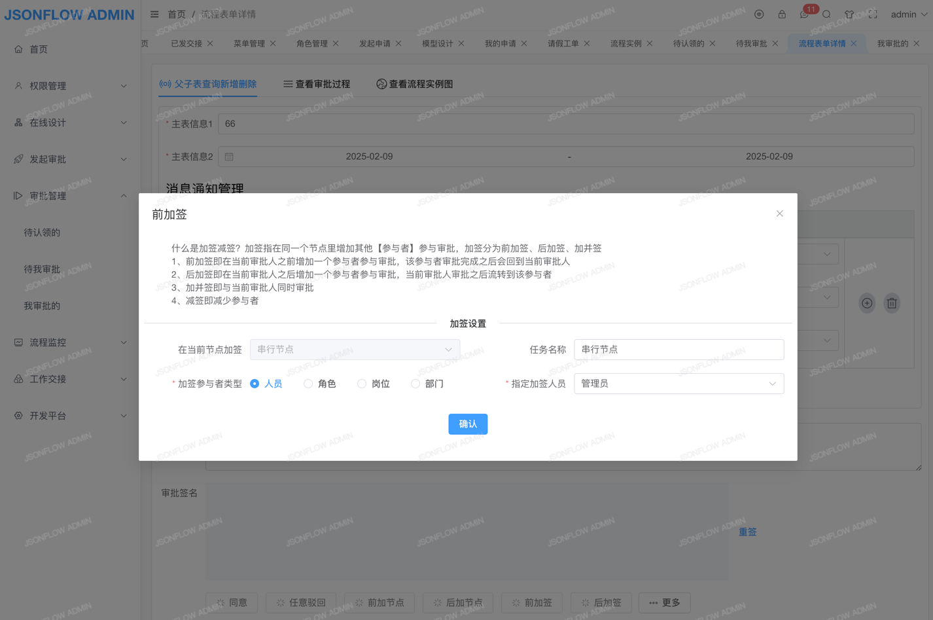Open the search magnifier icon
The height and width of the screenshot is (620, 933).
826,14
